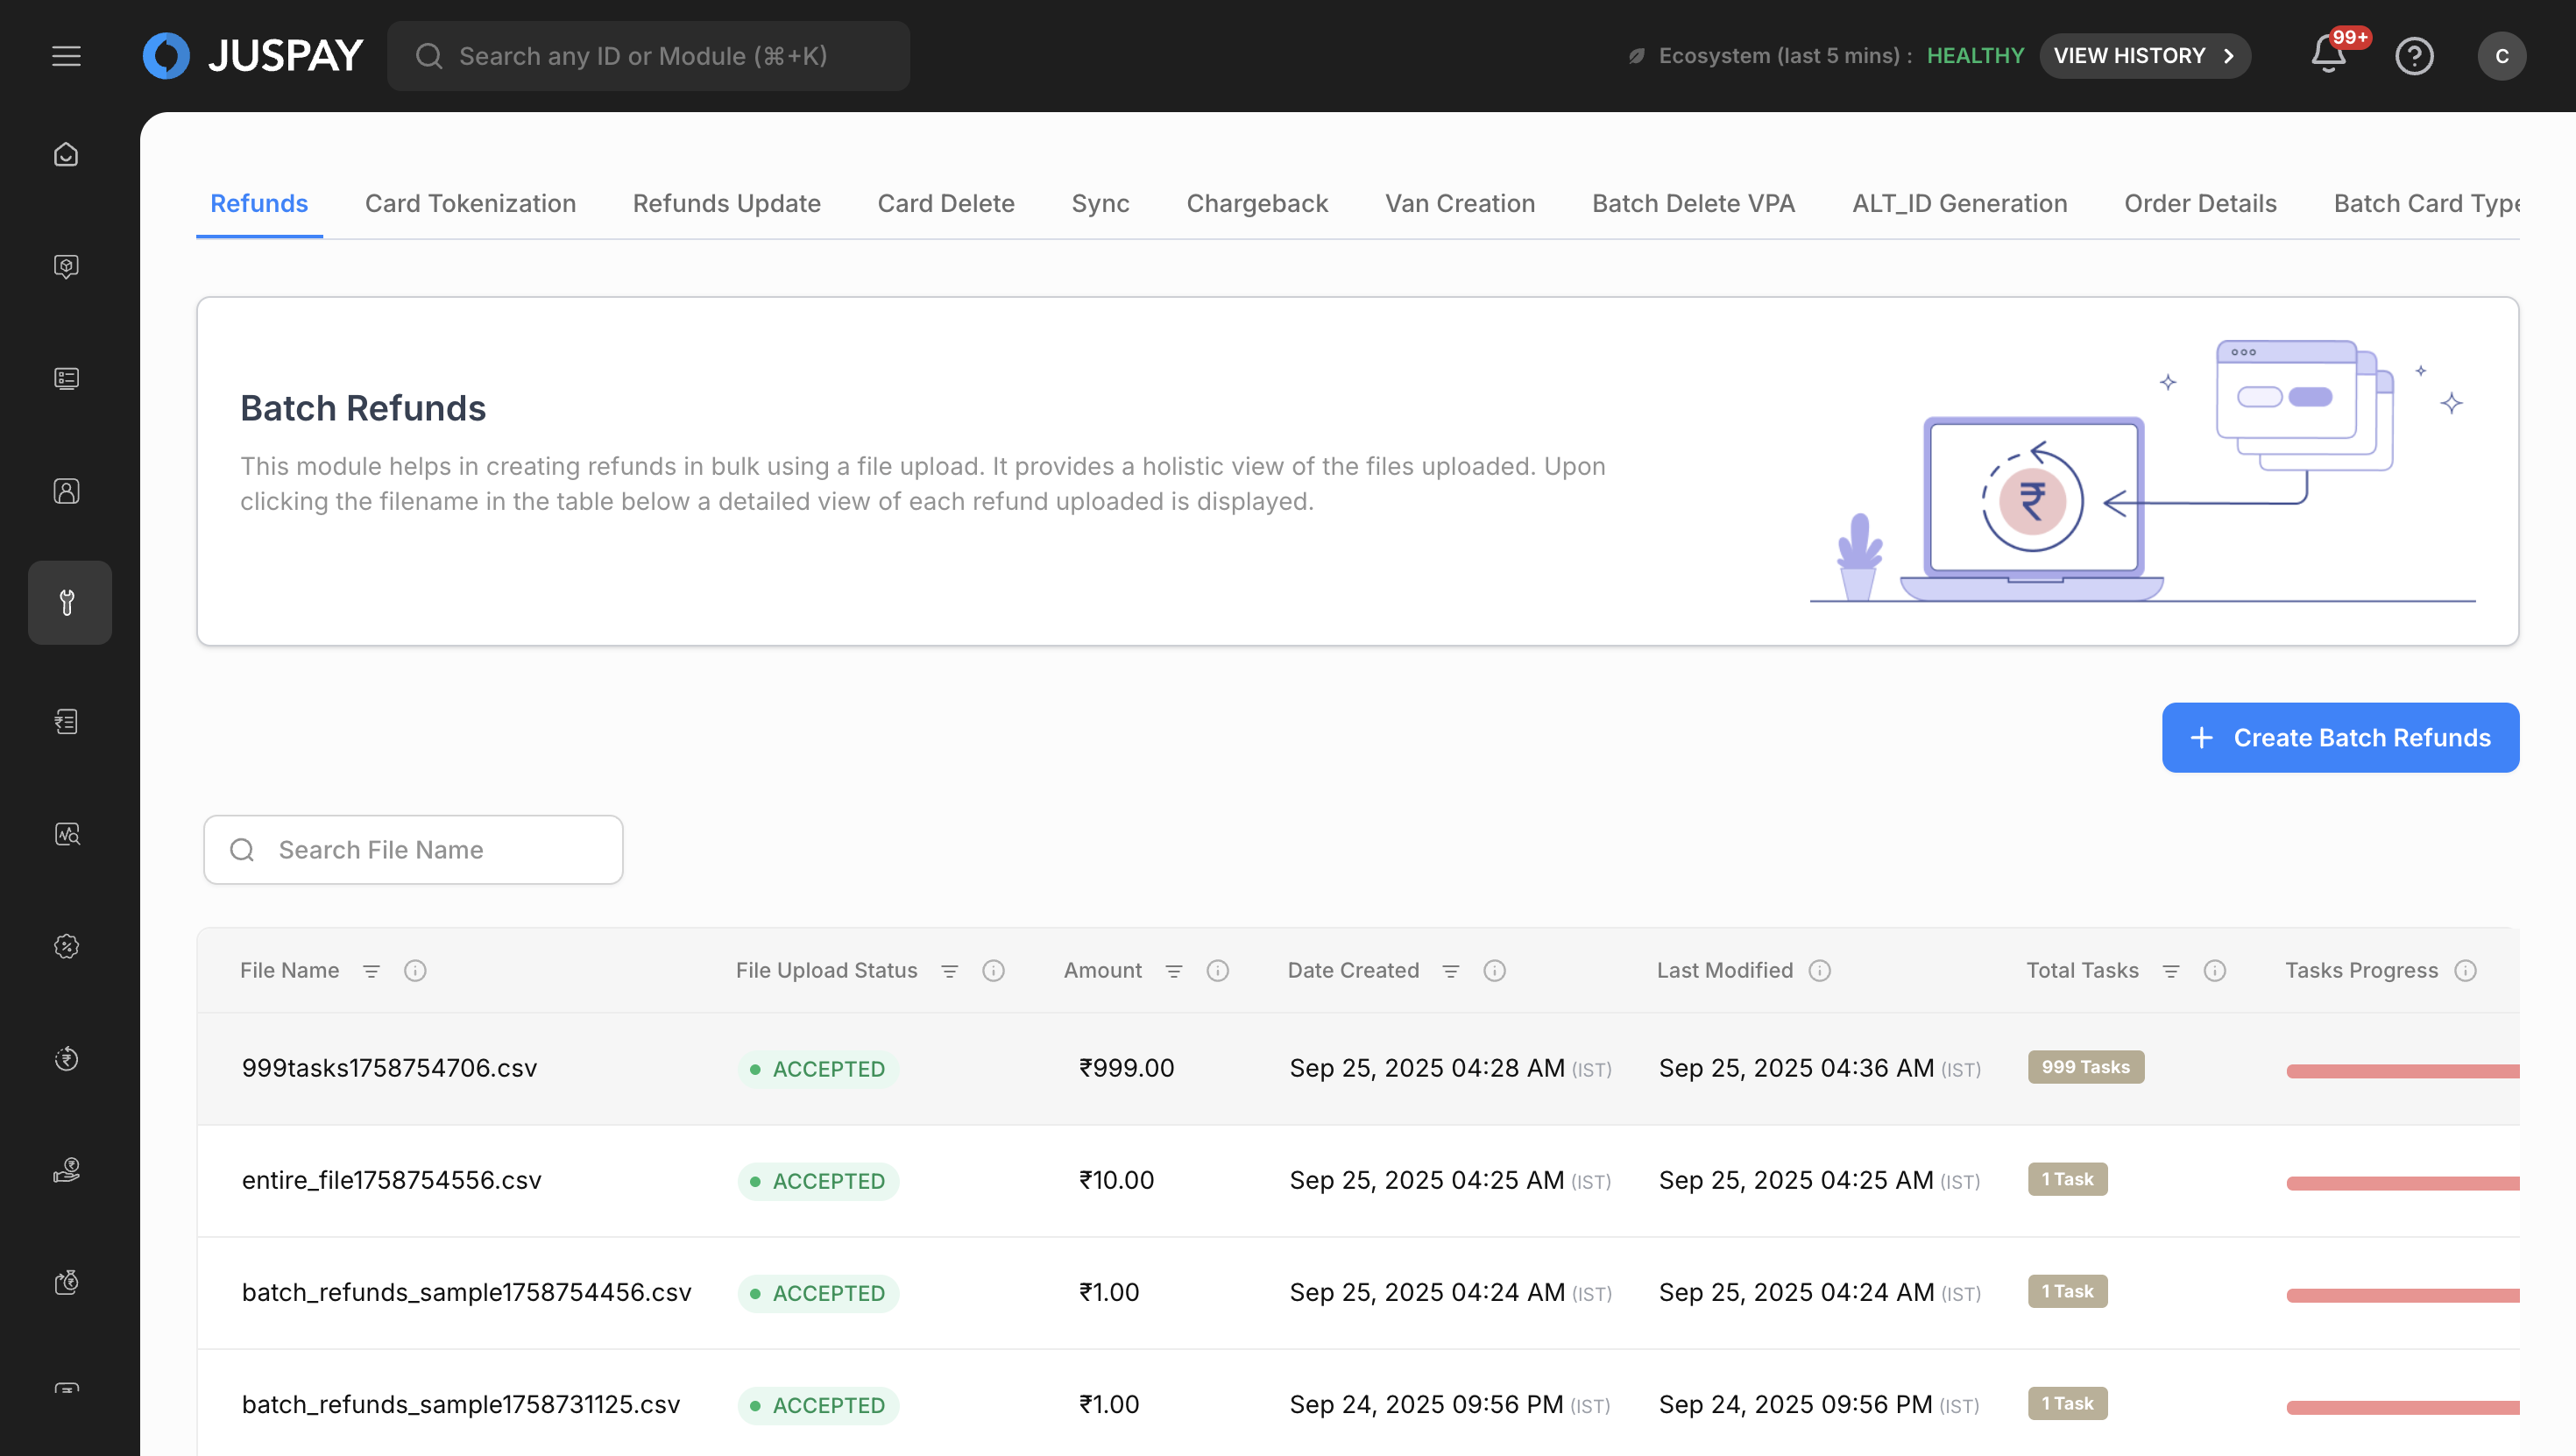
Task: Open filter for File Upload Status column
Action: (x=950, y=970)
